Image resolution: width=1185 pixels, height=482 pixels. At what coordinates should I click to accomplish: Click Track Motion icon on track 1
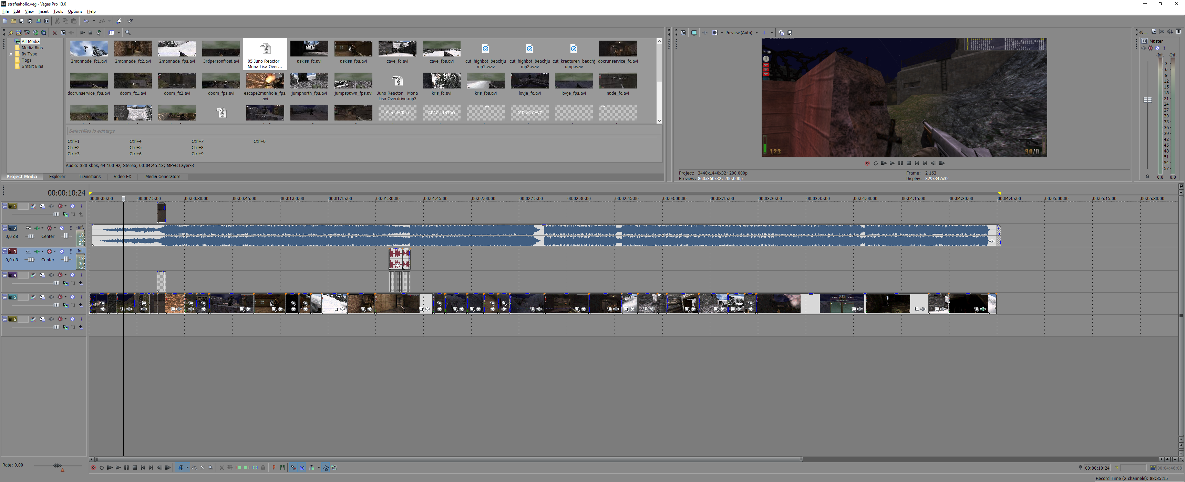coord(42,206)
